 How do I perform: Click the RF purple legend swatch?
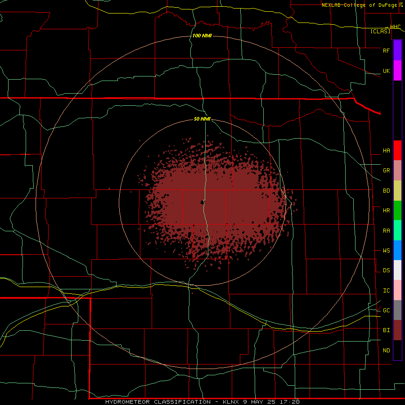click(x=397, y=50)
